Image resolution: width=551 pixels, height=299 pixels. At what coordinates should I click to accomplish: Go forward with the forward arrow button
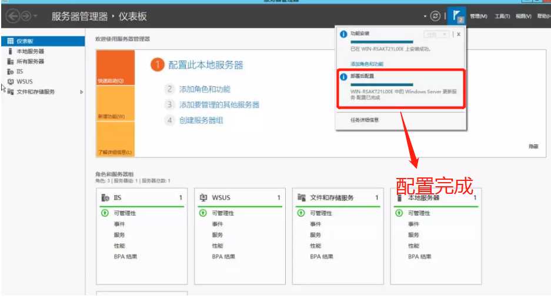(26, 16)
